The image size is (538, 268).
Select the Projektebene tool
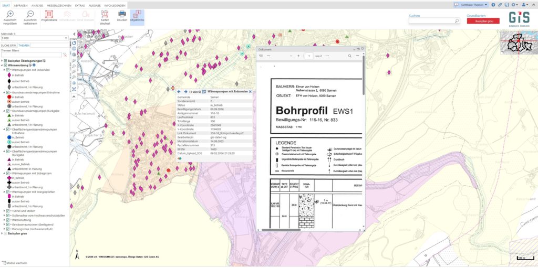[49, 16]
